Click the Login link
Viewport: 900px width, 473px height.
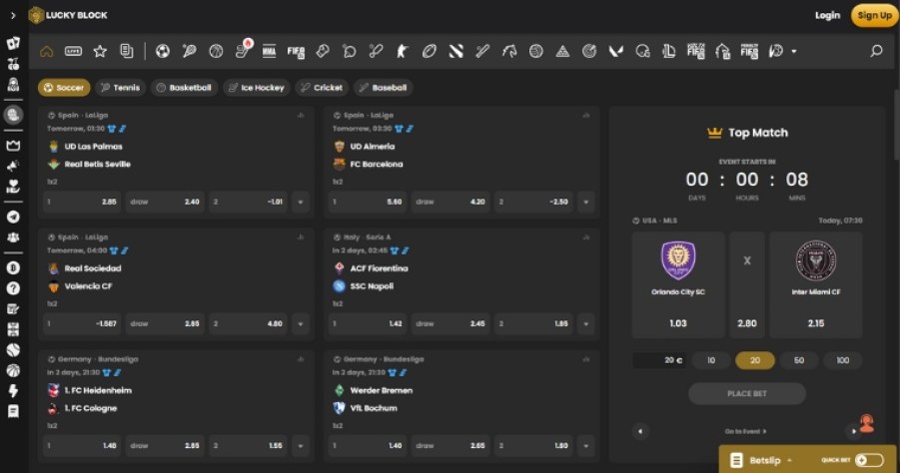pyautogui.click(x=827, y=16)
